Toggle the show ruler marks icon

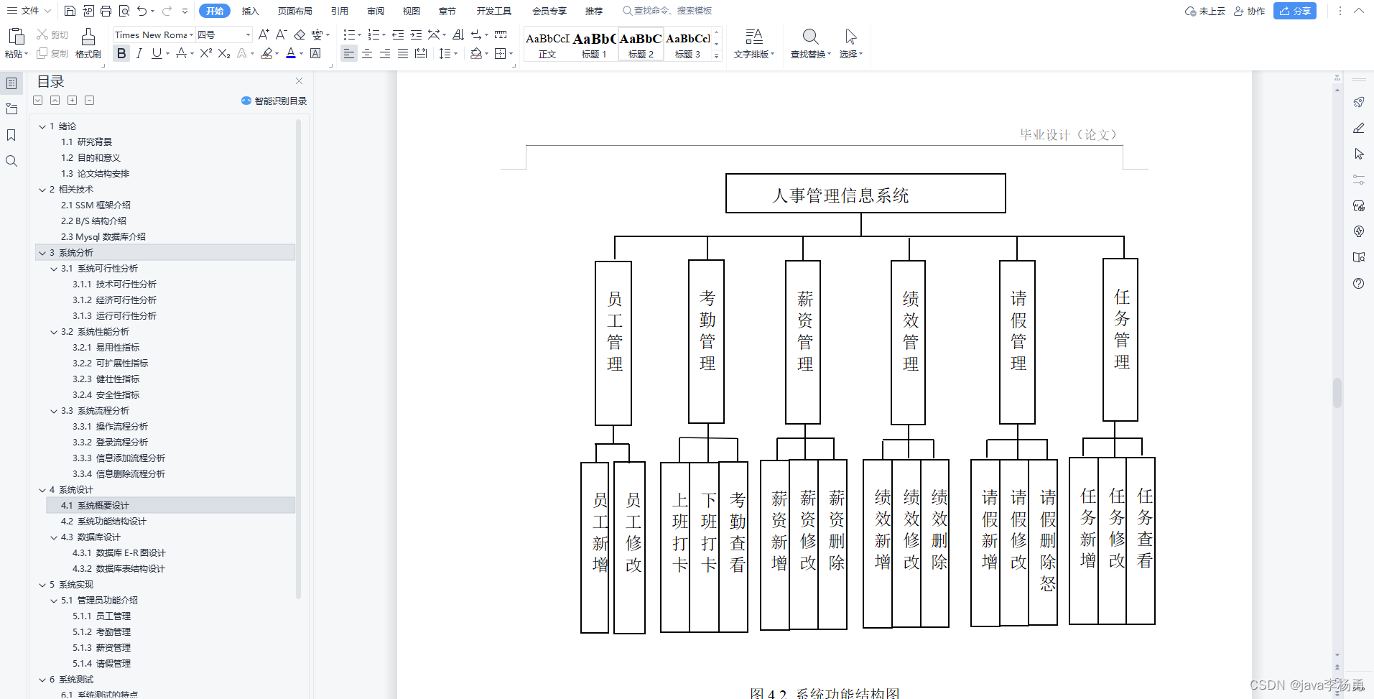coord(501,34)
